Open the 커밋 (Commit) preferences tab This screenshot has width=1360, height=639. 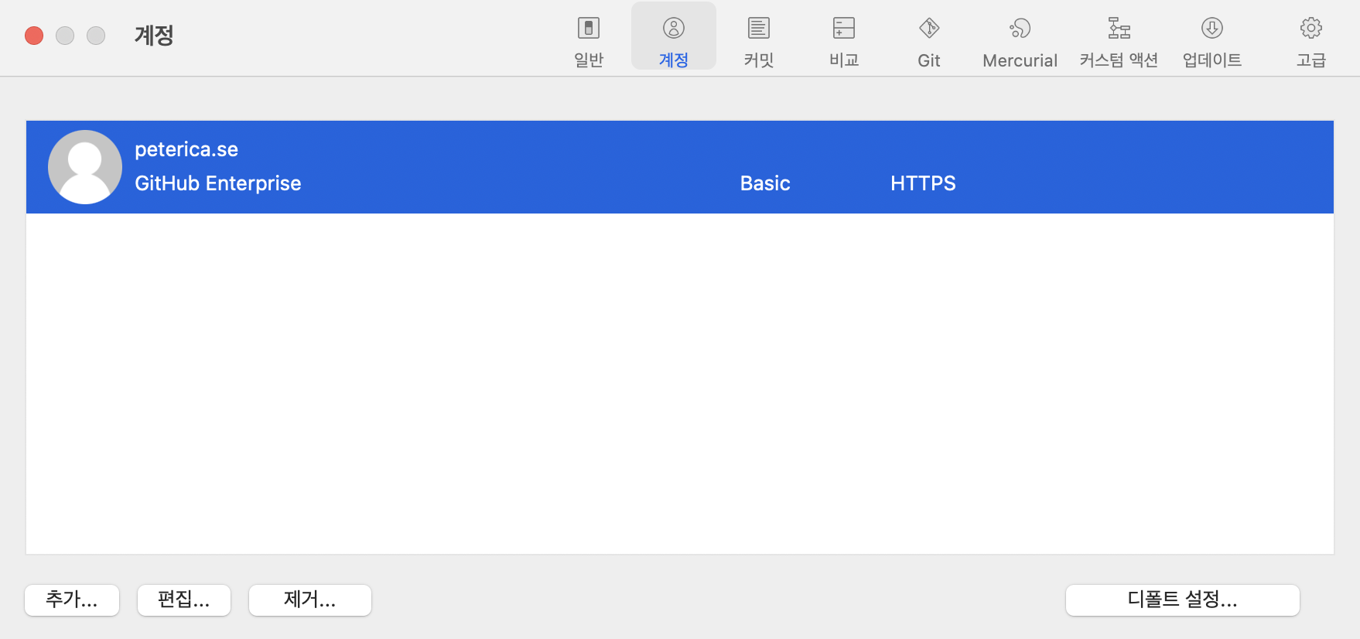pos(759,42)
